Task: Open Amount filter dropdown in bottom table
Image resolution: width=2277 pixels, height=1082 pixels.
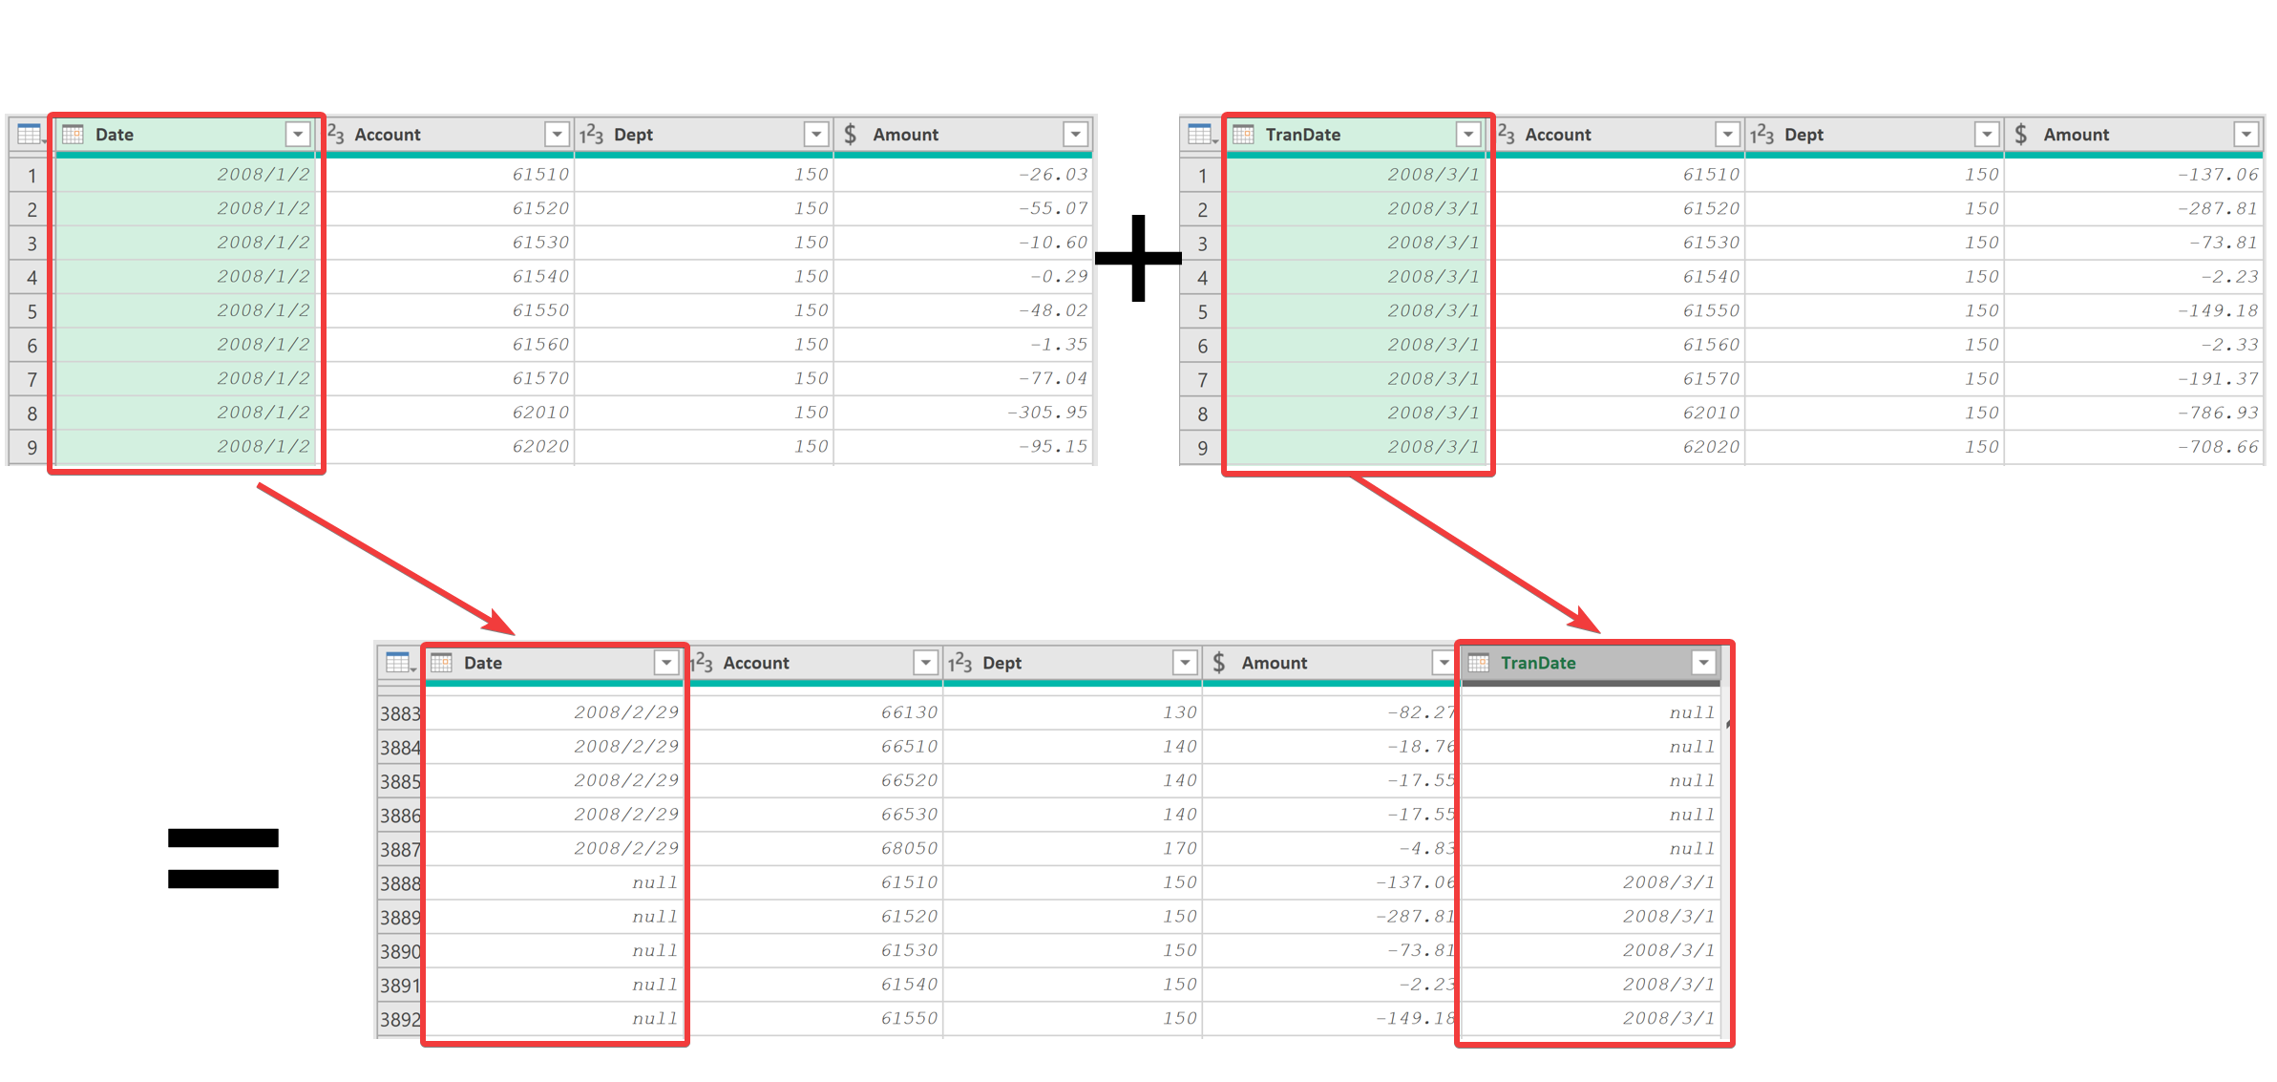Action: (x=1443, y=663)
